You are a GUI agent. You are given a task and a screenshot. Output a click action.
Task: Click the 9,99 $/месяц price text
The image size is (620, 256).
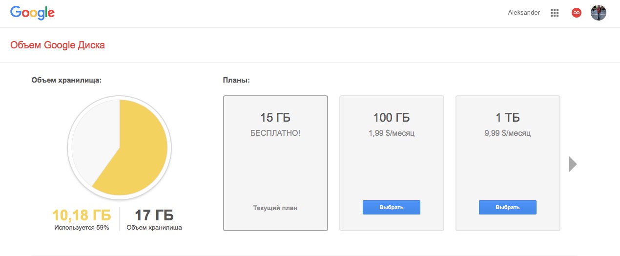[508, 133]
